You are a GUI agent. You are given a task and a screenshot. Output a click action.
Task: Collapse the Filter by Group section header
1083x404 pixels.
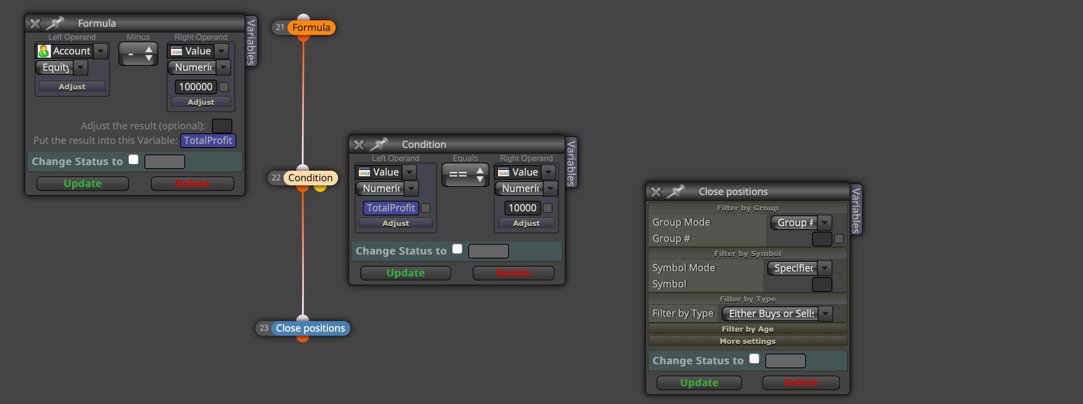[747, 208]
